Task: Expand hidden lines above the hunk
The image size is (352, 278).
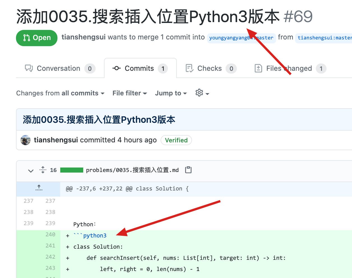Action: click(x=39, y=189)
